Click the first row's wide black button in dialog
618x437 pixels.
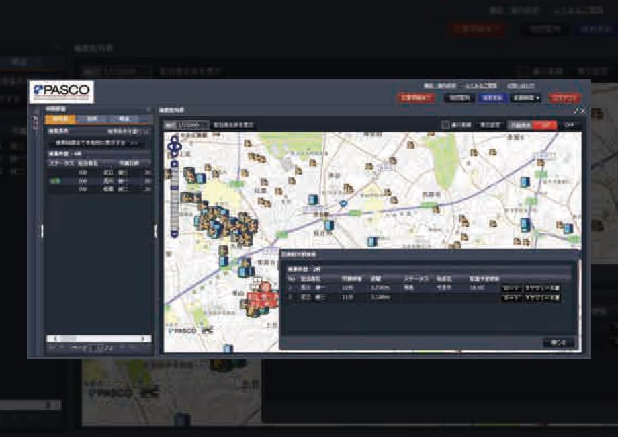[542, 288]
